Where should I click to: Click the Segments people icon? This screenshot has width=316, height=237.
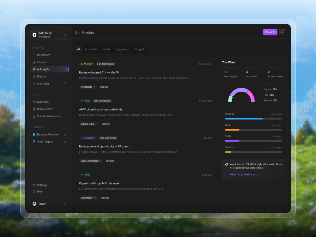point(34,102)
